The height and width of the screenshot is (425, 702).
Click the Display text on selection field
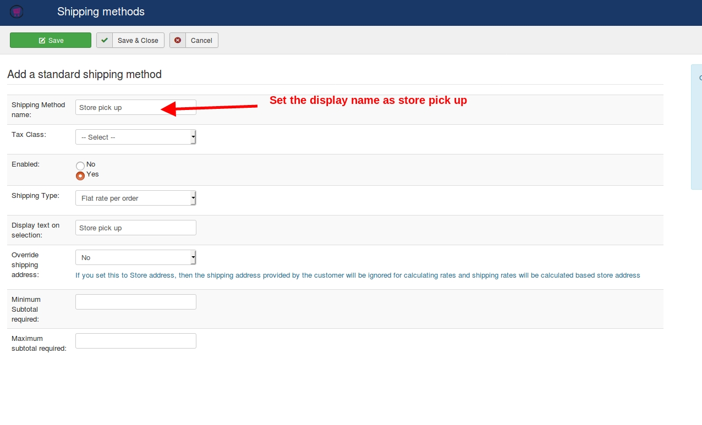135,228
